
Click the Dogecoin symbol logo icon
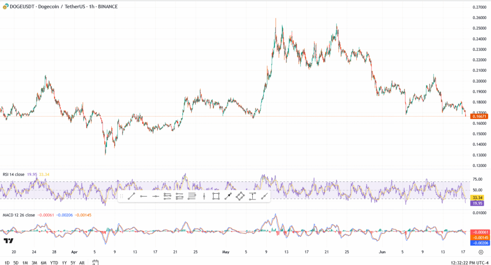[x=5, y=6]
